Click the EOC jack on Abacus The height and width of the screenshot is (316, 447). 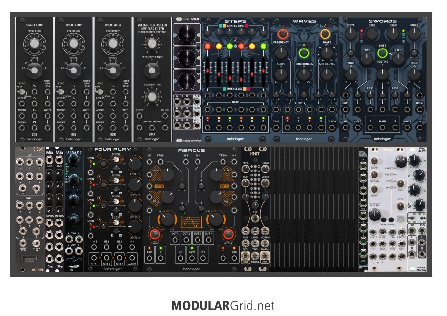click(x=234, y=259)
